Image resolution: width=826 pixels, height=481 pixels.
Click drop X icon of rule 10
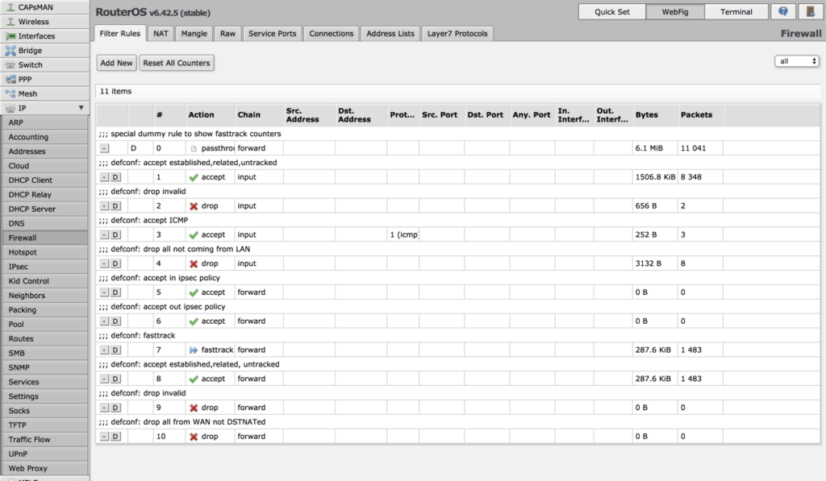[194, 437]
